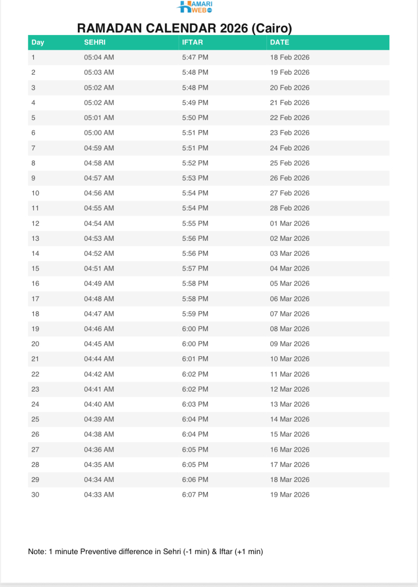Image resolution: width=418 pixels, height=587 pixels.
Task: Select the IFTAR column header
Action: click(192, 42)
